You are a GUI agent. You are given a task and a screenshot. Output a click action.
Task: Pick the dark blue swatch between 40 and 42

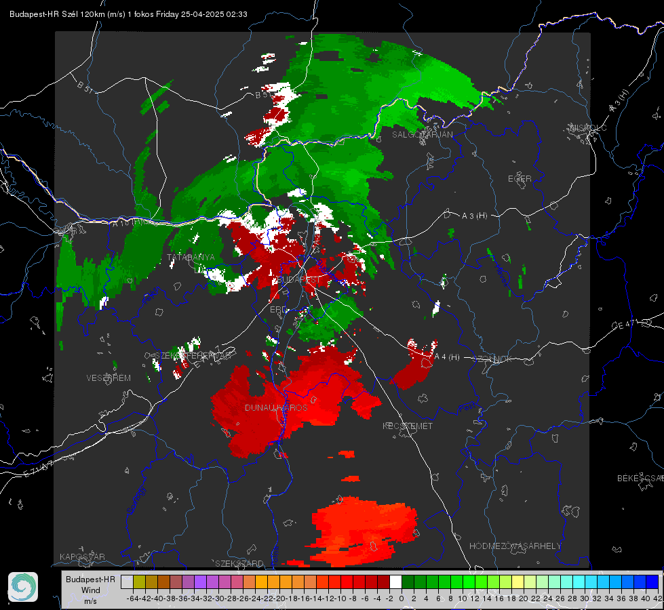[x=652, y=582]
